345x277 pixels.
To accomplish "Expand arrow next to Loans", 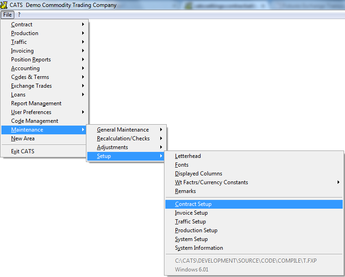I will 83,94.
